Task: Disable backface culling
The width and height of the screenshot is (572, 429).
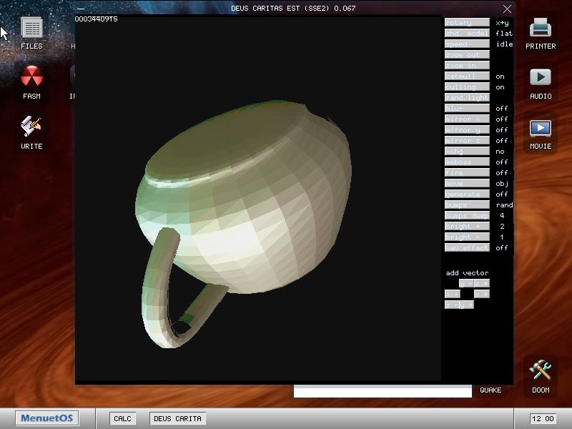Action: 466,87
